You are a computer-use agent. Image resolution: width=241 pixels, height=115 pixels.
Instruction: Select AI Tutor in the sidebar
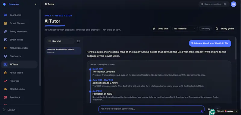(19, 65)
